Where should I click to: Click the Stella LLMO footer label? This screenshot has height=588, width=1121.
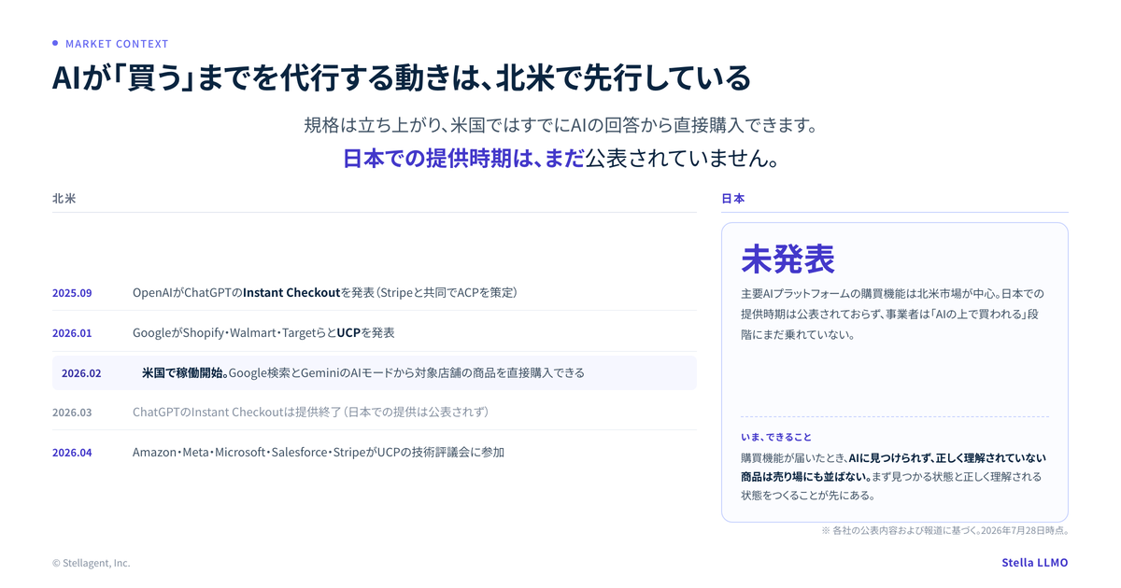[x=1034, y=563]
